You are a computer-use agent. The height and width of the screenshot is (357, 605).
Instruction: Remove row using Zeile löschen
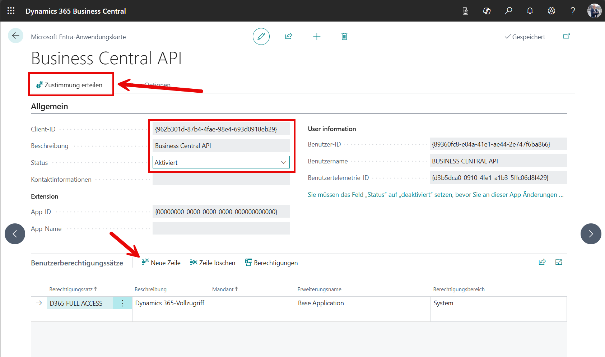point(213,263)
